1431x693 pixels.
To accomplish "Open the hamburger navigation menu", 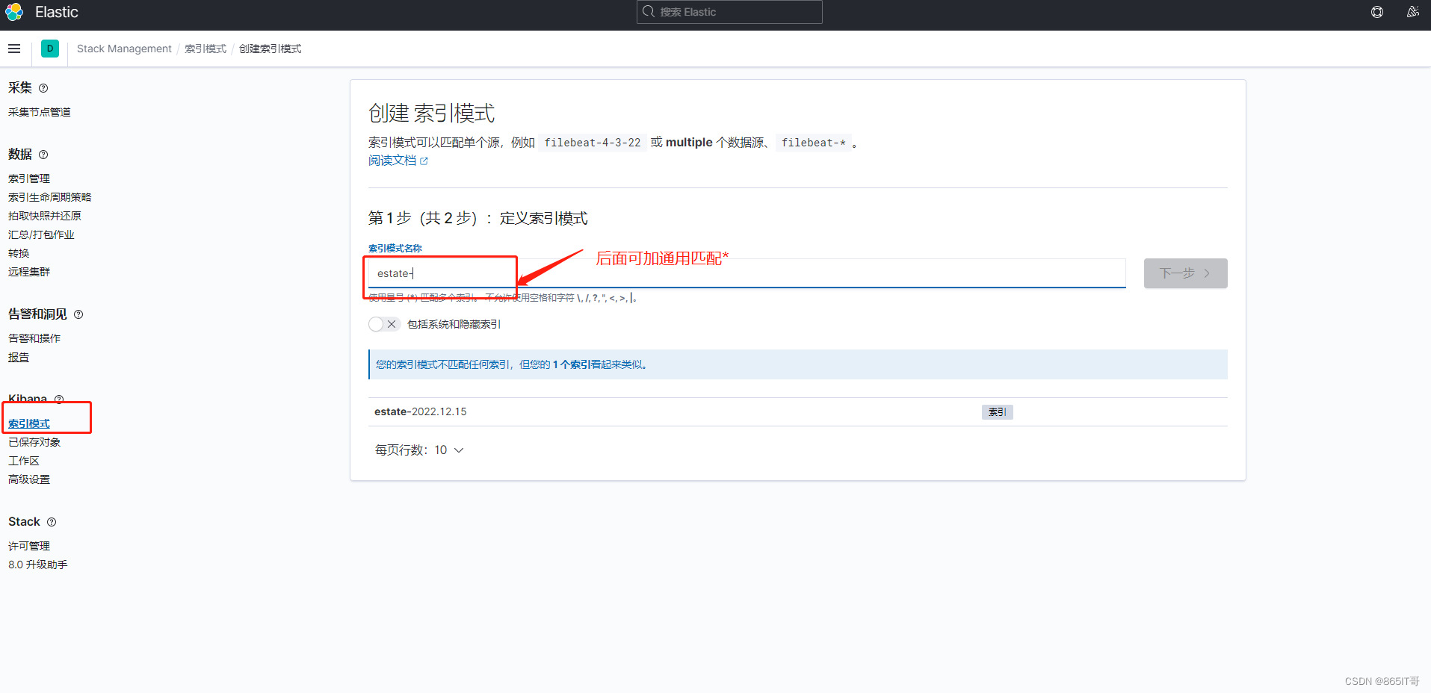I will pos(14,49).
